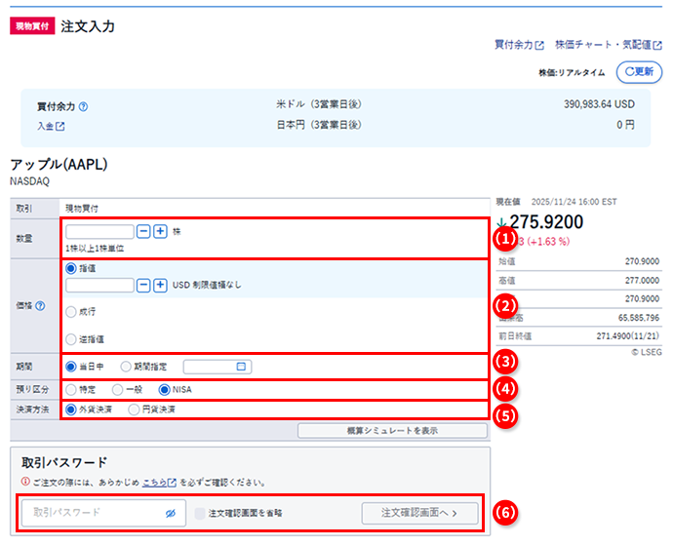Viewport: 673px width, 546px height.
Task: Proceed with 注文確認画面へ button
Action: [421, 512]
